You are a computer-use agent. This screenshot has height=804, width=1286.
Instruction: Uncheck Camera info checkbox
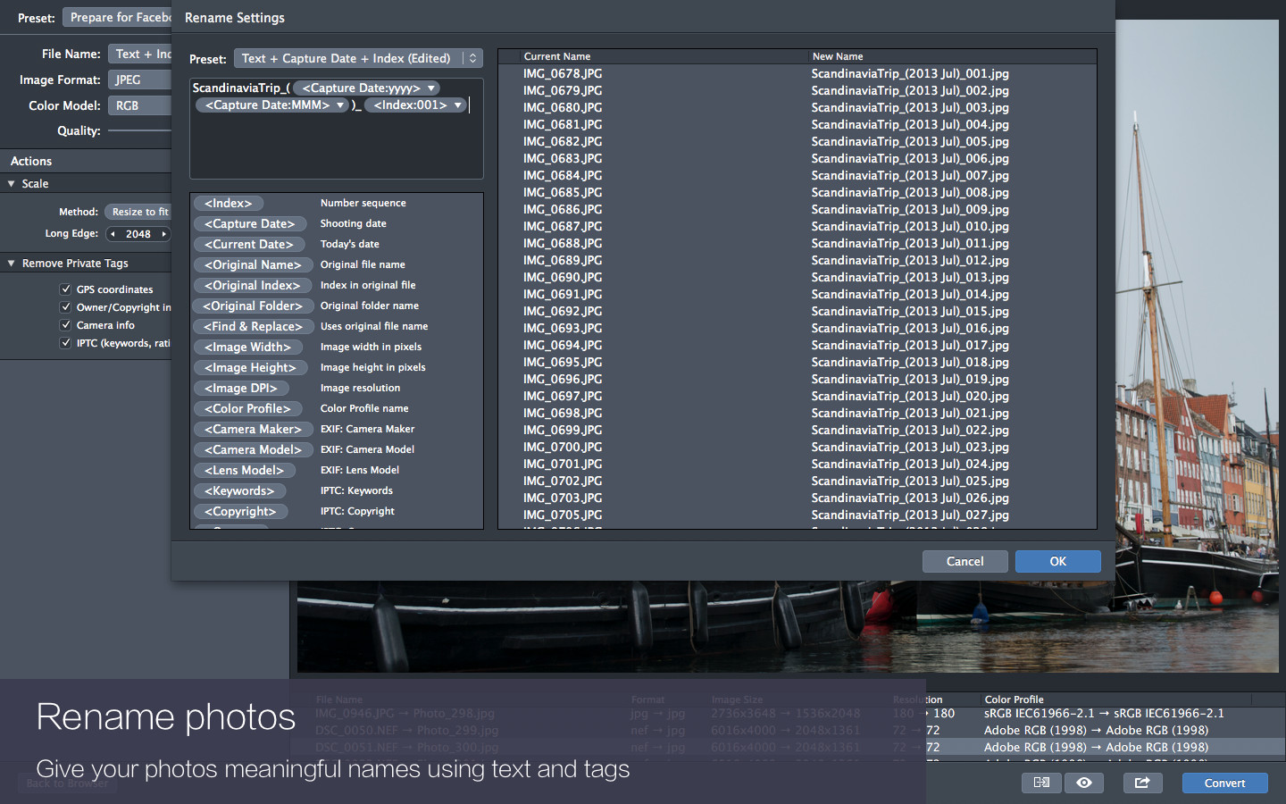coord(65,324)
